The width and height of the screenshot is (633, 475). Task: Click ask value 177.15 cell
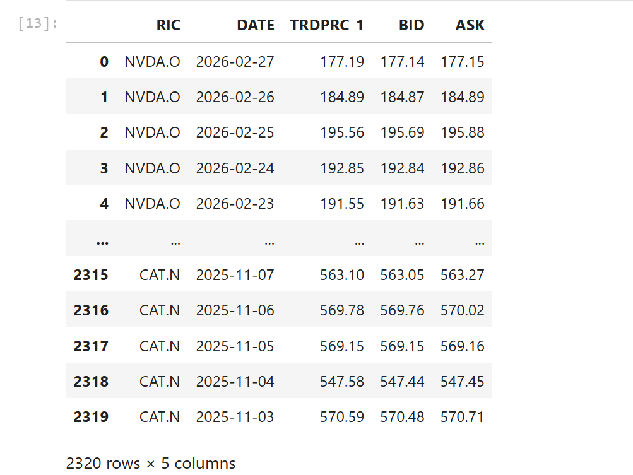coord(462,62)
